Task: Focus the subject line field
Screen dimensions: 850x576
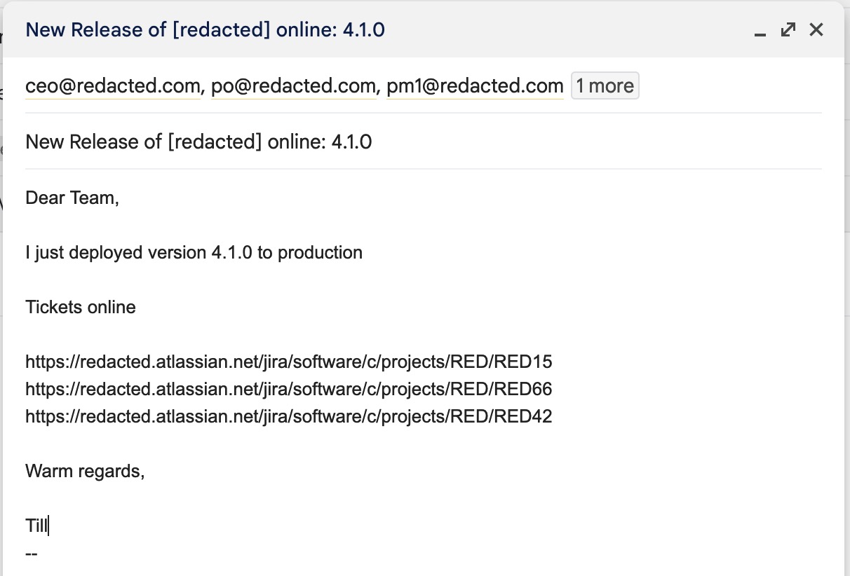Action: [x=421, y=142]
